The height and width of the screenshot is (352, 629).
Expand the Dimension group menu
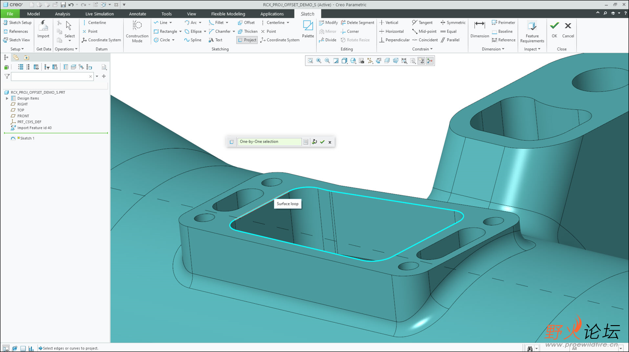493,49
